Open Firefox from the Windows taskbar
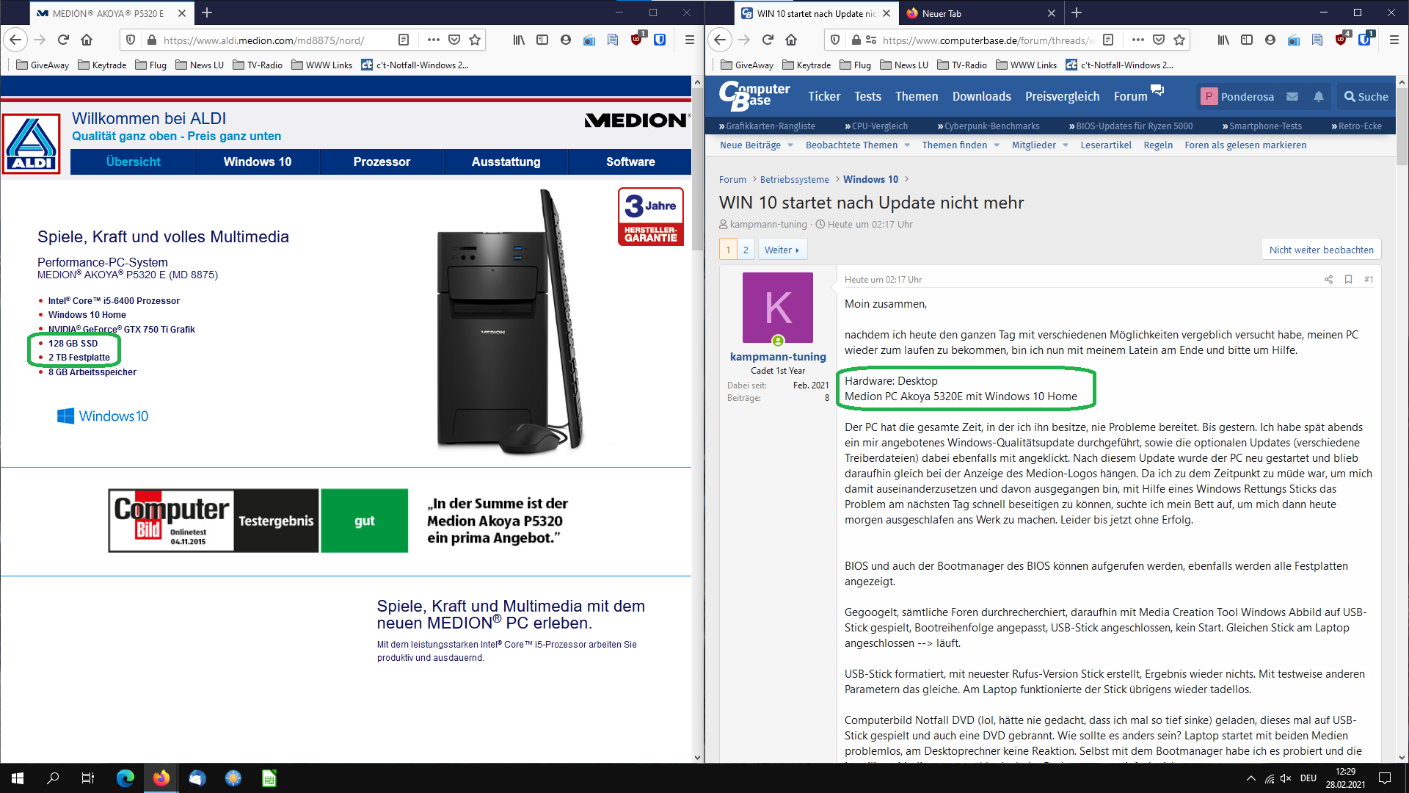Viewport: 1409px width, 793px height. point(161,778)
